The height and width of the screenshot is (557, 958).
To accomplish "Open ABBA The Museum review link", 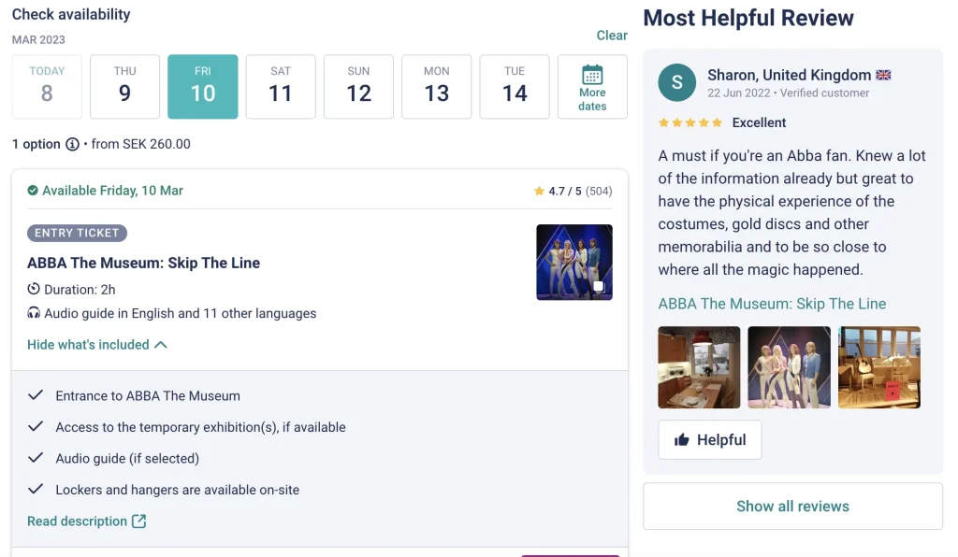I will click(772, 304).
